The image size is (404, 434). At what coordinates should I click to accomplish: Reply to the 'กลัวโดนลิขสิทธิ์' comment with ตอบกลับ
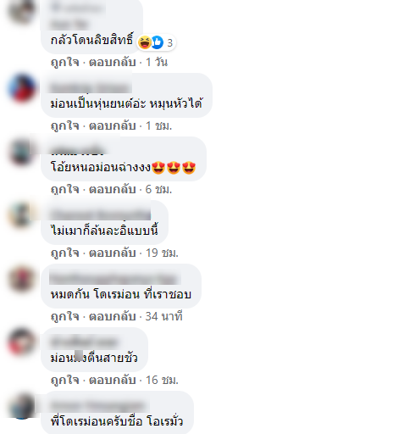pos(113,62)
